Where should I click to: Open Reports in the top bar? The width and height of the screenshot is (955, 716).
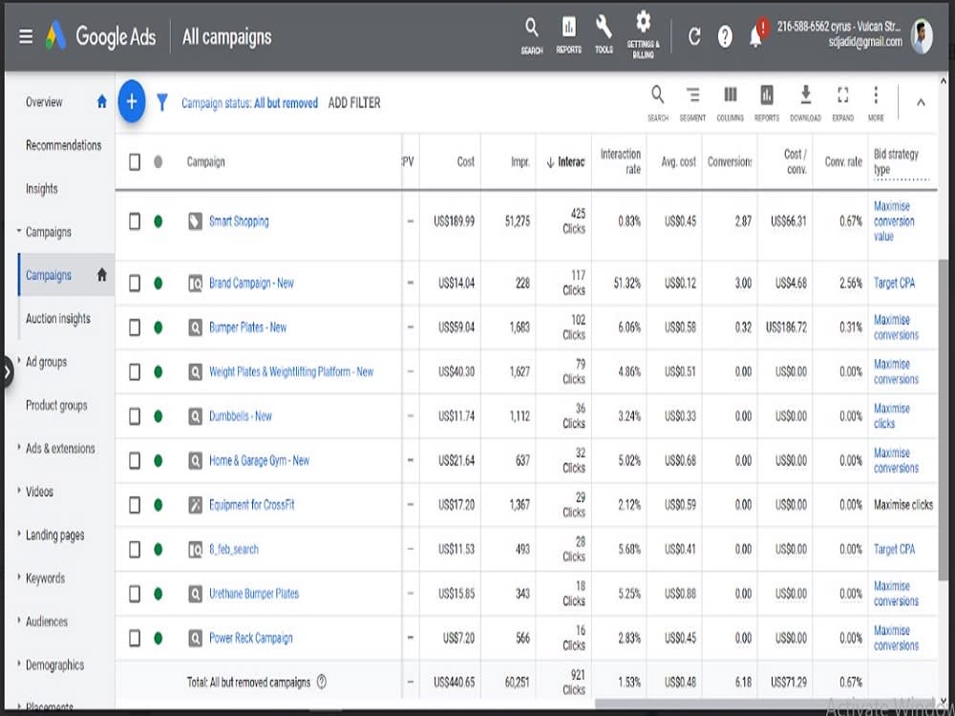[x=568, y=36]
